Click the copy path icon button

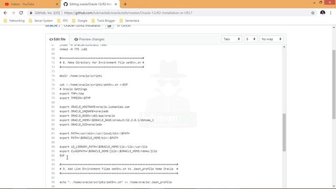coord(109,26)
